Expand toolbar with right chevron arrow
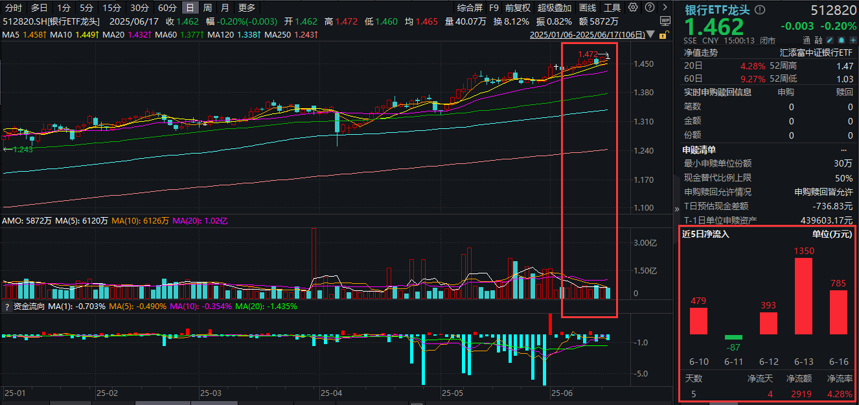859x405 pixels. (x=666, y=8)
